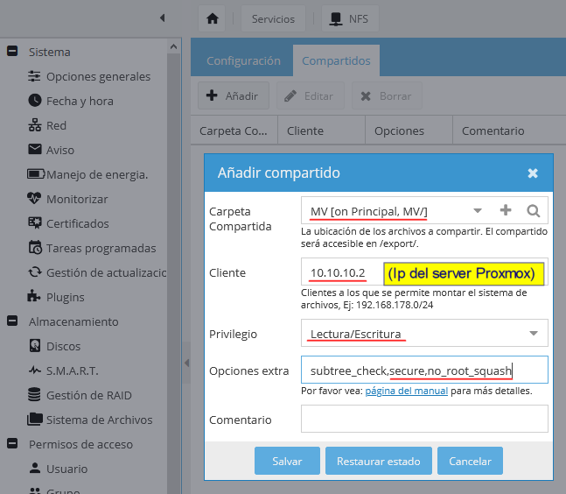This screenshot has width=566, height=494.
Task: Go to the home icon in breadcrumb
Action: tap(212, 18)
